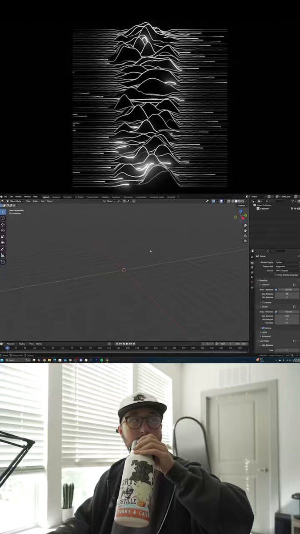Hide Collection using eye icon in outliner
Screen dimensions: 300x534
(295, 209)
